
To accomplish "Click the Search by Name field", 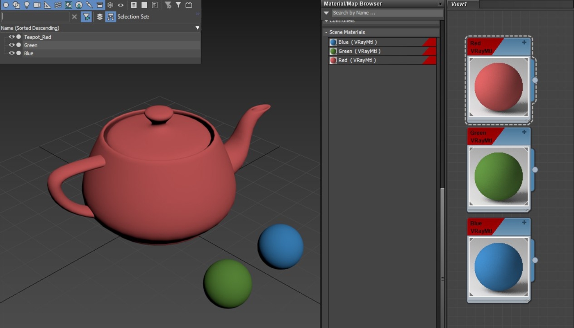I will click(x=387, y=13).
